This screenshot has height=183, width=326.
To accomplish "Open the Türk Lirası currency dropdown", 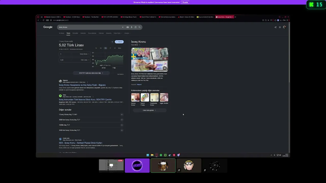I will pos(85,60).
